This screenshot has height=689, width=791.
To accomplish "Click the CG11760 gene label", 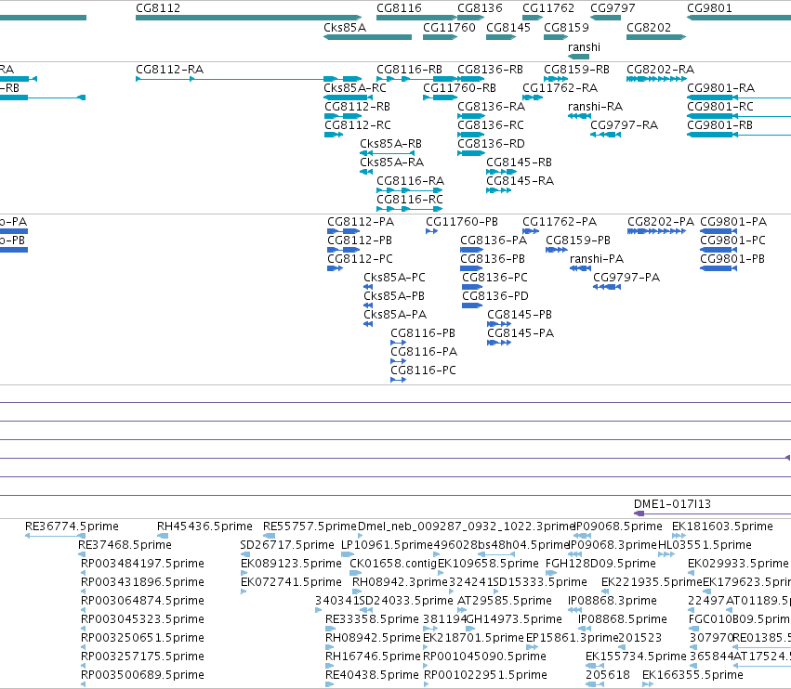I will click(449, 28).
